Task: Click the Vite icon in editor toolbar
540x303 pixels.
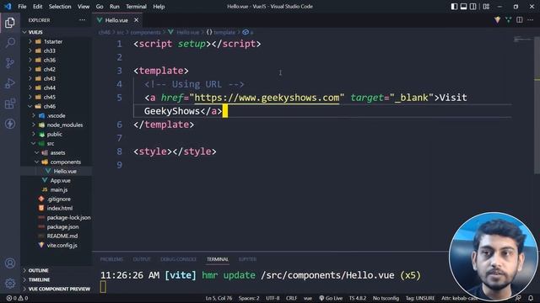Action: click(497, 20)
